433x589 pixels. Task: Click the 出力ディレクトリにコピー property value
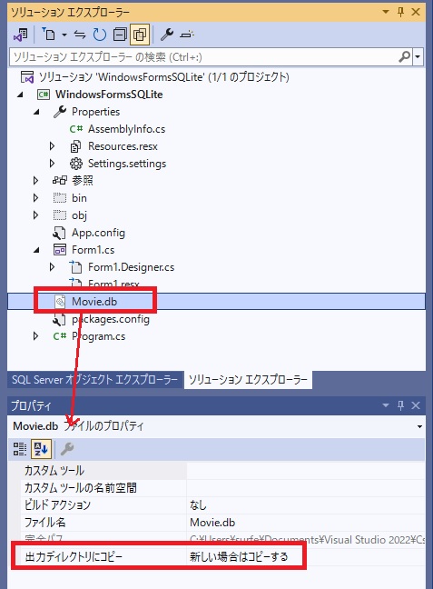point(239,556)
